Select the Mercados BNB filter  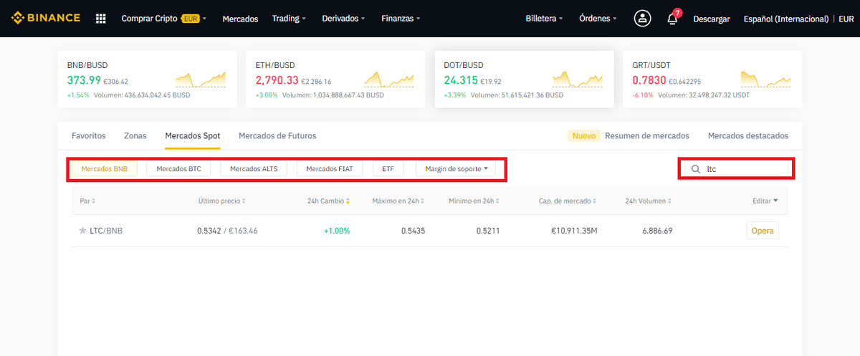(105, 169)
